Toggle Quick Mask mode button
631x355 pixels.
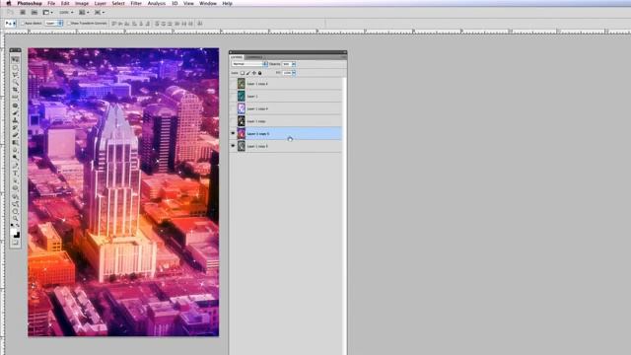tap(16, 243)
